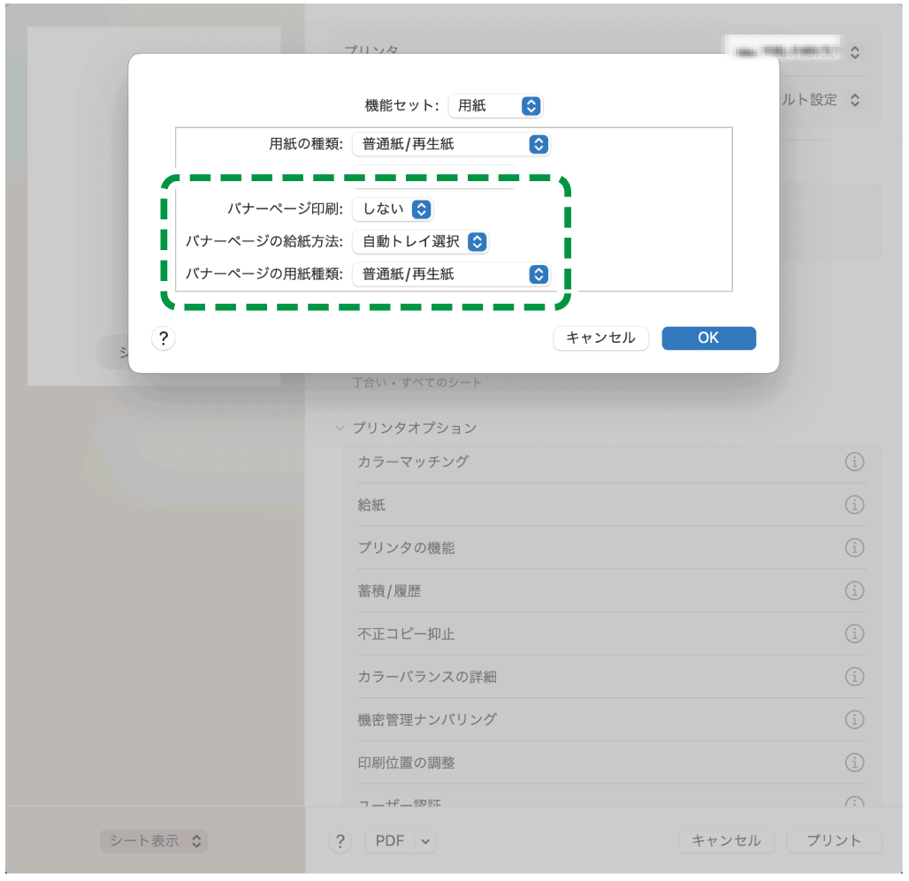Viewport: 909px width, 881px height.
Task: Collapse the プリンタオプション section
Action: [340, 428]
